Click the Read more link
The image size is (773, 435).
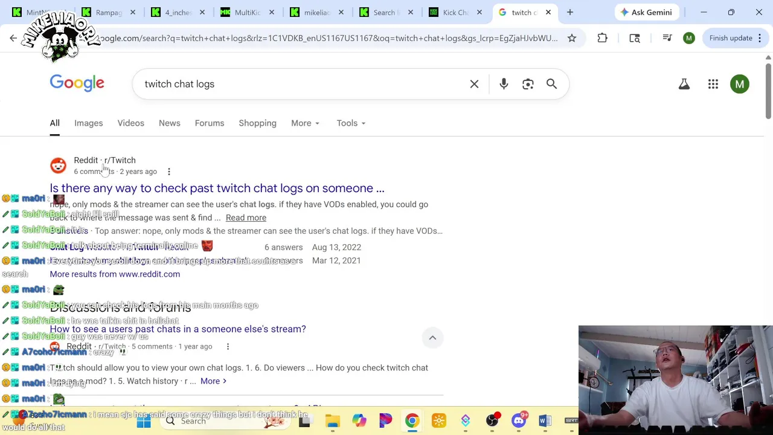246,217
